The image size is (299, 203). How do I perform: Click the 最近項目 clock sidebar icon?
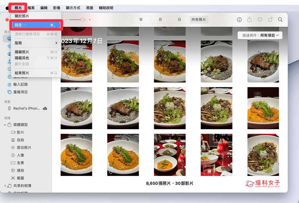[x=9, y=77]
